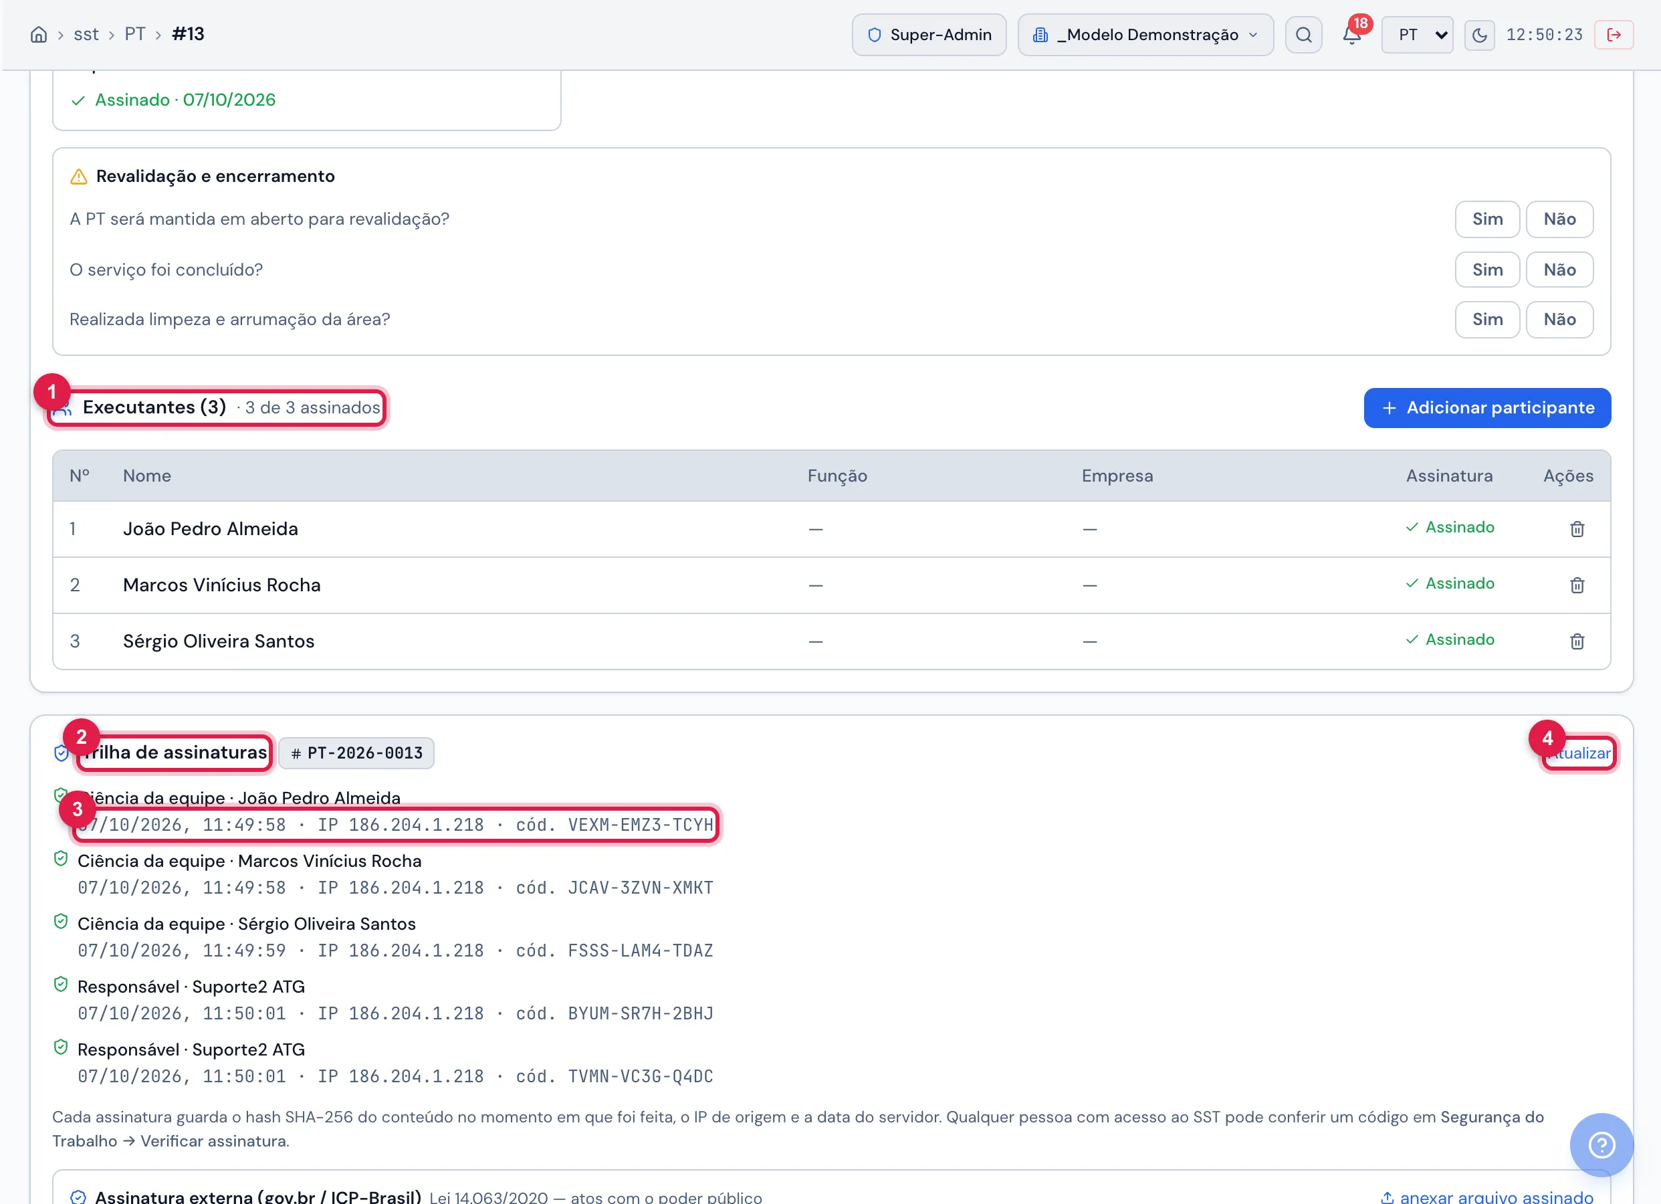Click the Assinatura column header
The height and width of the screenshot is (1204, 1661).
point(1448,476)
